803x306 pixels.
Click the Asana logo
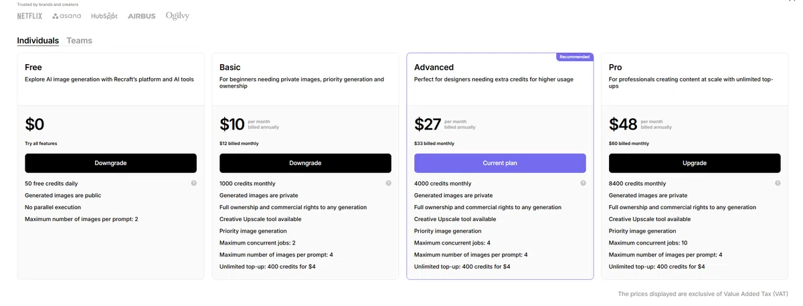pyautogui.click(x=67, y=15)
